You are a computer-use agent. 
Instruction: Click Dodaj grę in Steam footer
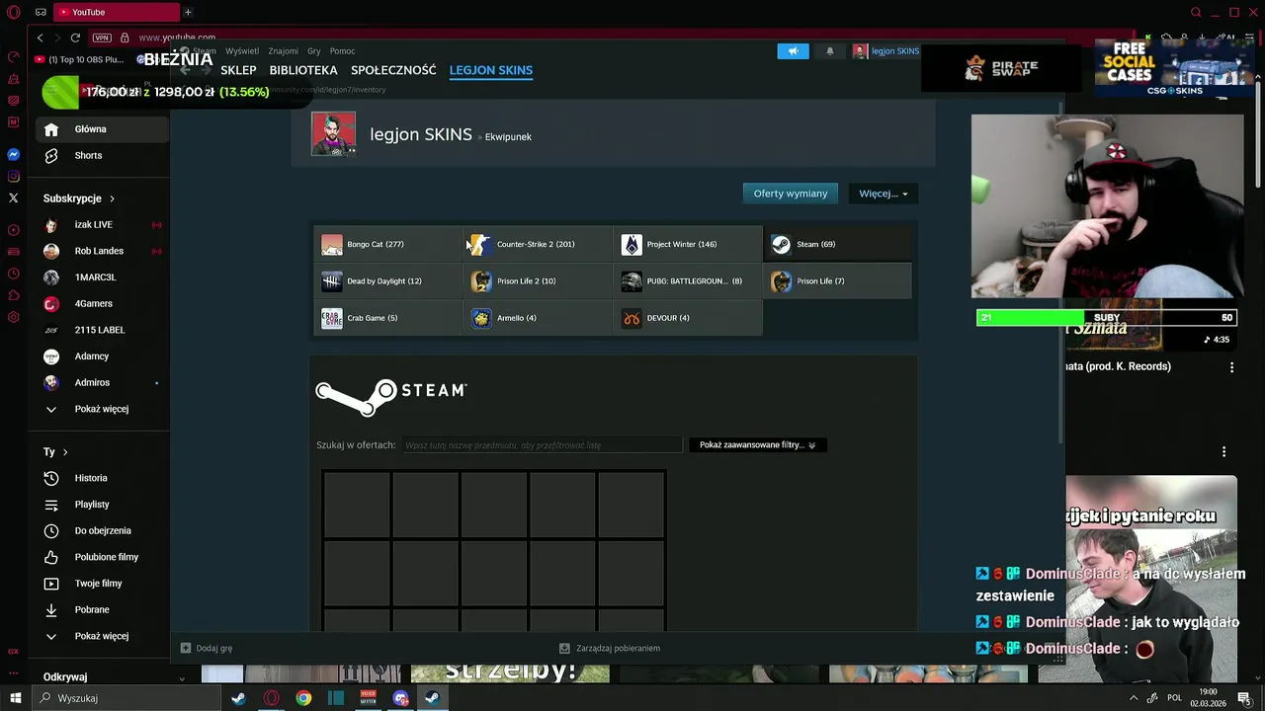(x=207, y=648)
